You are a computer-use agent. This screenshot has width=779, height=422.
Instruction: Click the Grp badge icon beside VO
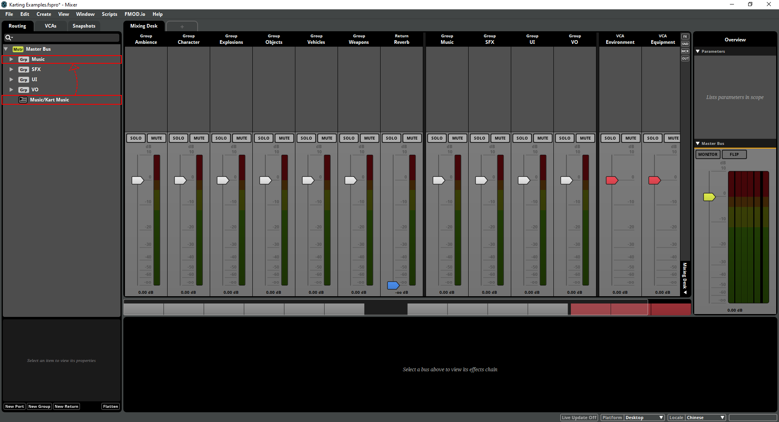(x=24, y=90)
